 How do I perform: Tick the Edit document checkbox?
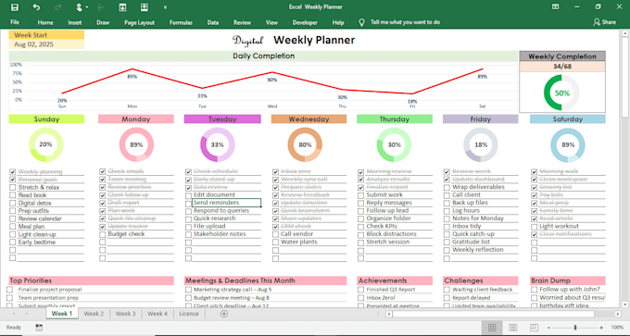pyautogui.click(x=188, y=195)
